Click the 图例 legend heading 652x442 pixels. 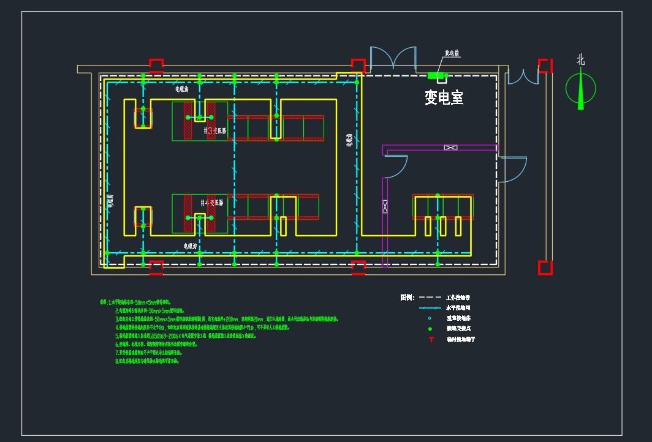click(407, 298)
